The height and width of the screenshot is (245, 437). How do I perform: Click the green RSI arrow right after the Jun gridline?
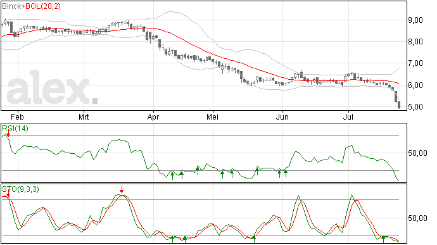[286, 173]
